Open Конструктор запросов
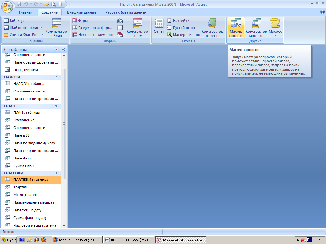This screenshot has width=326, height=244. [256, 28]
